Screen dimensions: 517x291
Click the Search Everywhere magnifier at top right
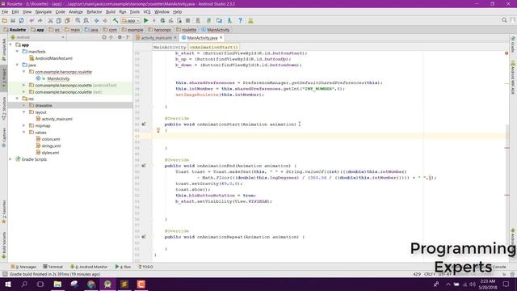click(x=504, y=20)
